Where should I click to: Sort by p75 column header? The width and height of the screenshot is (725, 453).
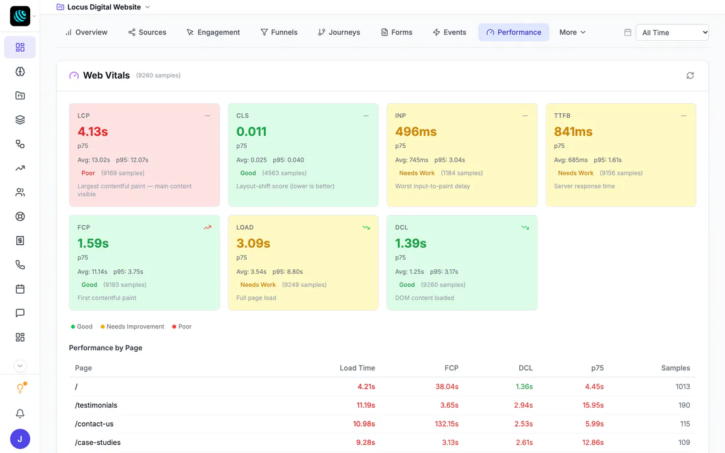(x=597, y=368)
